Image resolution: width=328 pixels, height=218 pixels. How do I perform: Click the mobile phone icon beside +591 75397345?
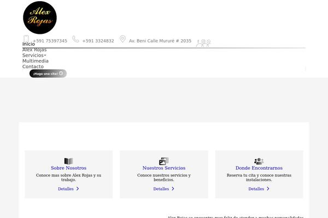26,39
